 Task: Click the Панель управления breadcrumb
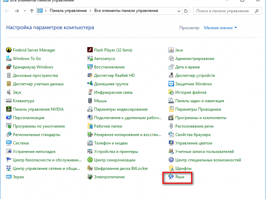click(x=68, y=11)
